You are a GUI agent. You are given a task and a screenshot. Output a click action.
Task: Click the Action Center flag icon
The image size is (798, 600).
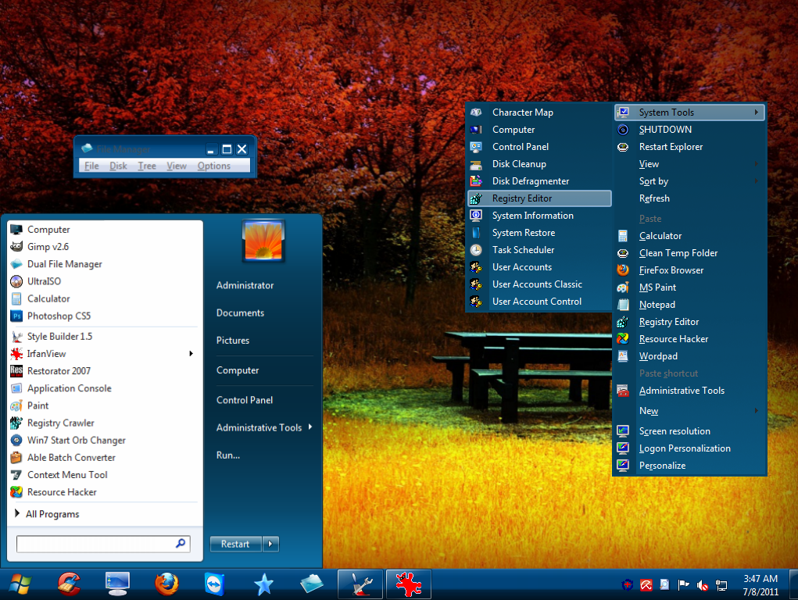click(683, 584)
